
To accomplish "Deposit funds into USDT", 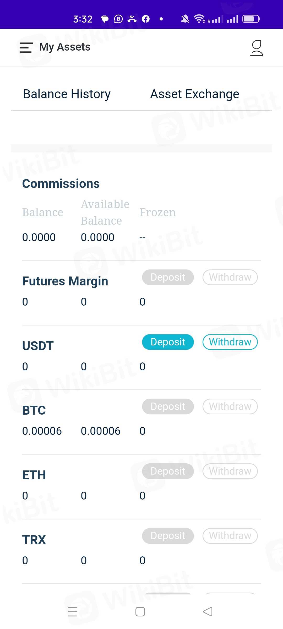I will tap(168, 342).
